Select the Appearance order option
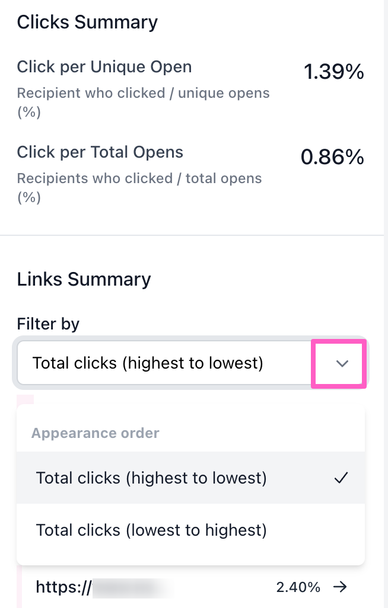Image resolution: width=388 pixels, height=608 pixels. point(96,433)
